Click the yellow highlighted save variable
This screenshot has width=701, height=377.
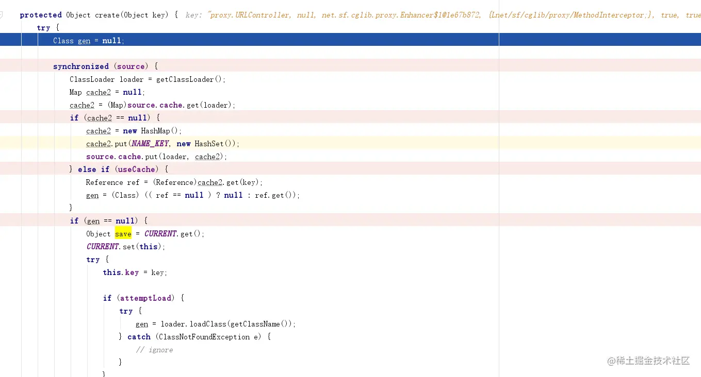coord(123,234)
